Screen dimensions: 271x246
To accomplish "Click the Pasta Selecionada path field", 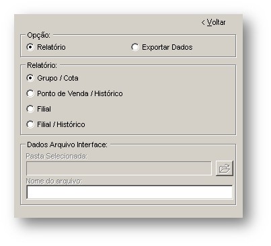I will (119, 168).
